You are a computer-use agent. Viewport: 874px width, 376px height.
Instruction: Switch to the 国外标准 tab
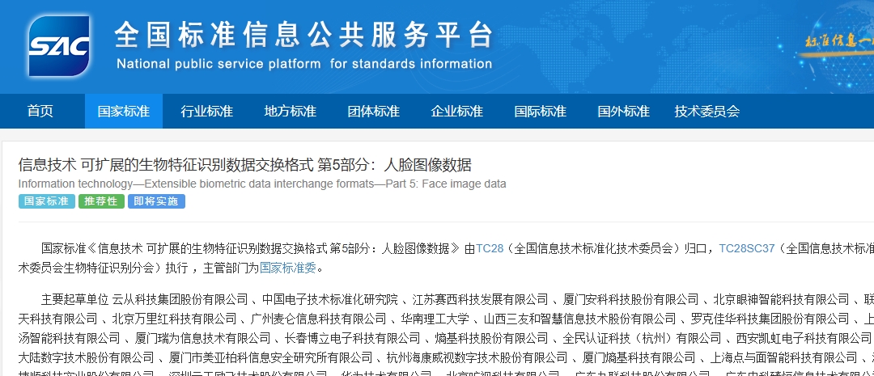623,112
